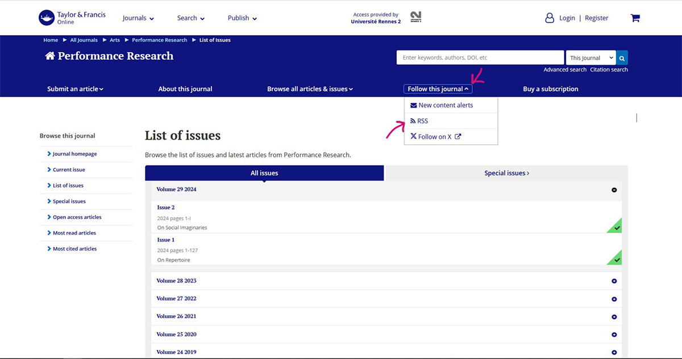Viewport: 682px width, 359px height.
Task: Open the Journals dropdown menu
Action: 138,18
